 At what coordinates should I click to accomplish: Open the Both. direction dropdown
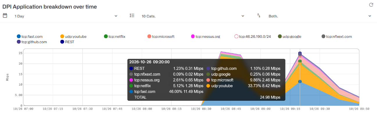tap(320, 16)
